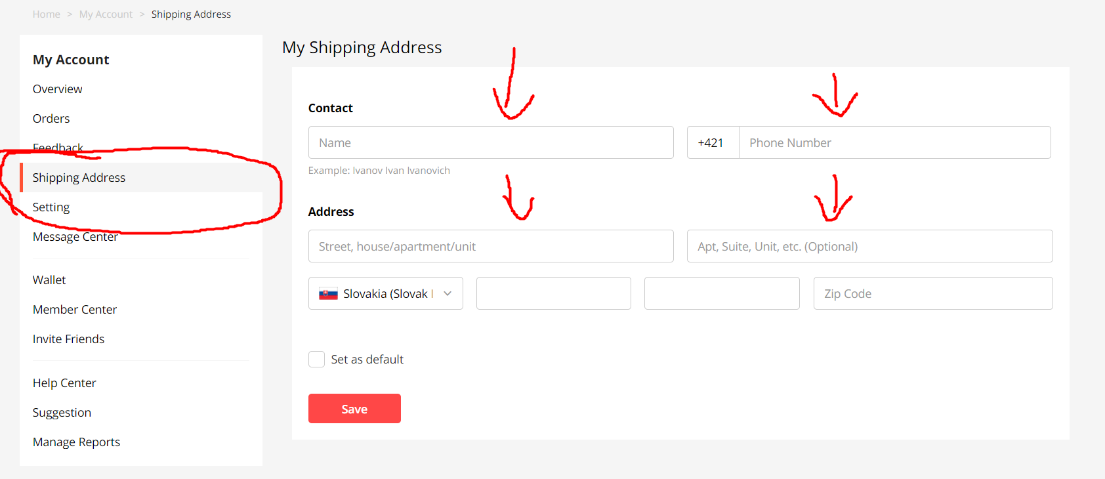The width and height of the screenshot is (1105, 479).
Task: Click the Slovakia flag icon
Action: (328, 294)
